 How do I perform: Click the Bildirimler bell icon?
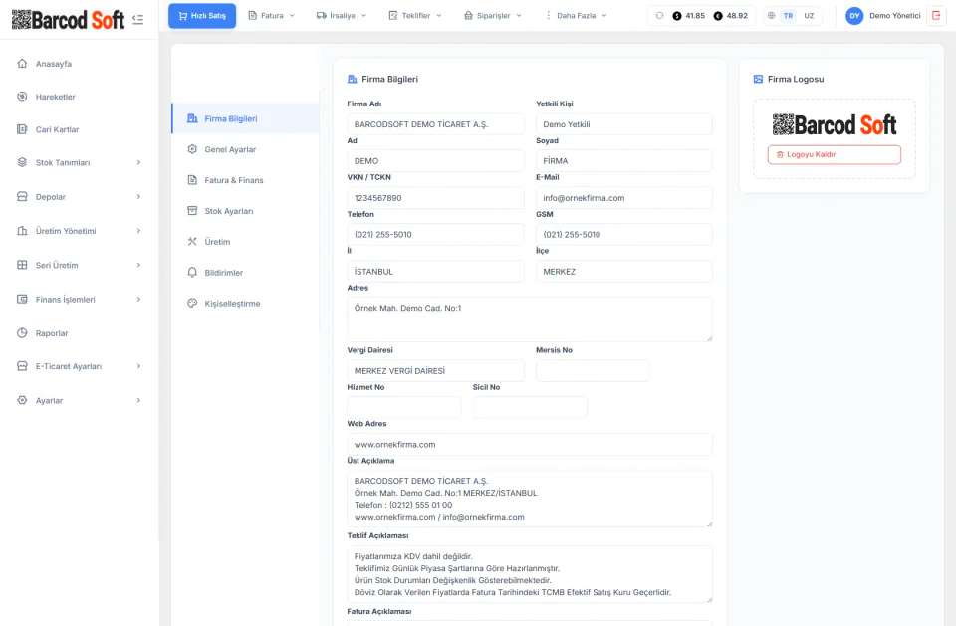click(192, 273)
